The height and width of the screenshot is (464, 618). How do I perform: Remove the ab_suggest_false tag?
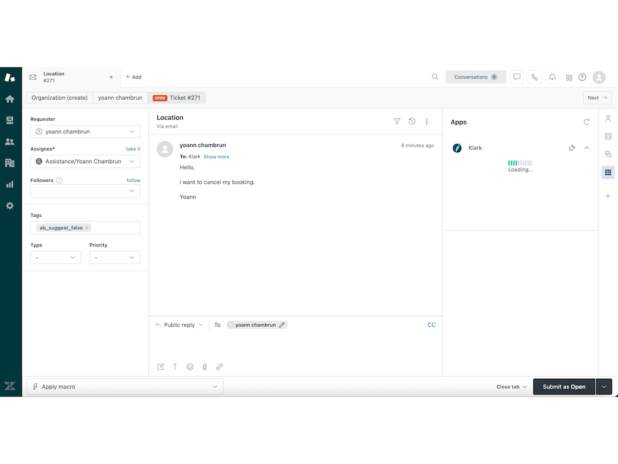(x=86, y=228)
